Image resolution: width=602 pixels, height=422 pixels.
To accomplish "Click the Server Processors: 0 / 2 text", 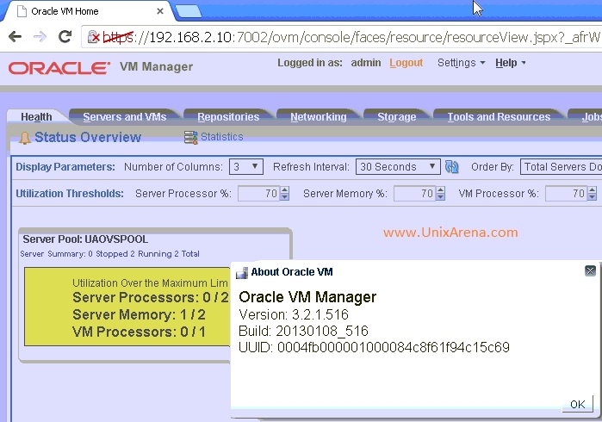I will click(x=151, y=298).
